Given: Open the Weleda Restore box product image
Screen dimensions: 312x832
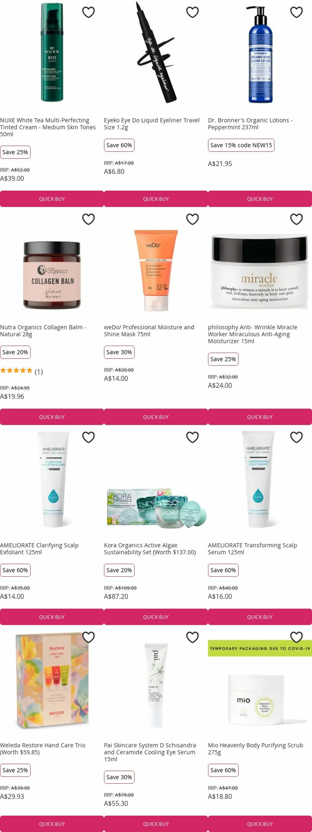Looking at the screenshot, I should pyautogui.click(x=52, y=681).
